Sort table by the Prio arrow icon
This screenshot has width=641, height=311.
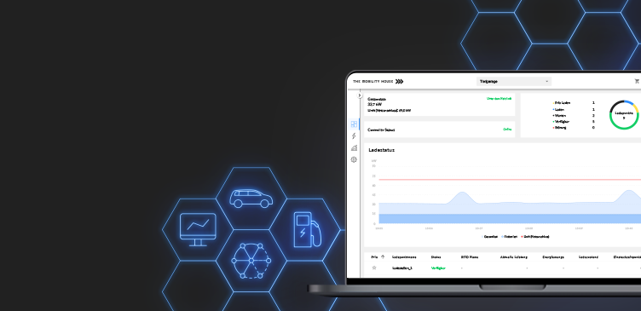(383, 257)
